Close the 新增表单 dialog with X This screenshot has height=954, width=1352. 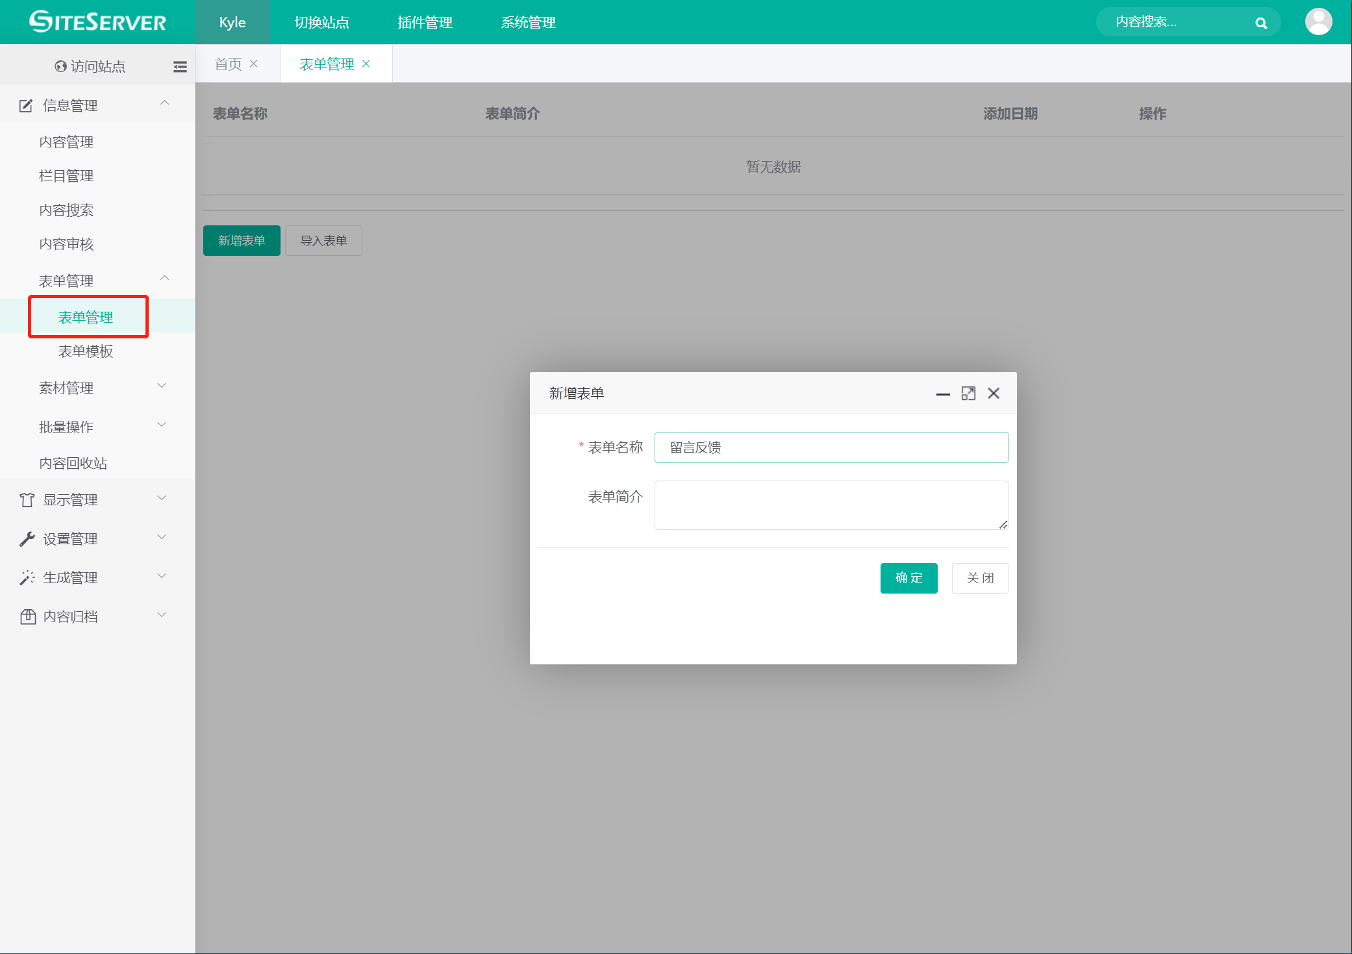(994, 394)
